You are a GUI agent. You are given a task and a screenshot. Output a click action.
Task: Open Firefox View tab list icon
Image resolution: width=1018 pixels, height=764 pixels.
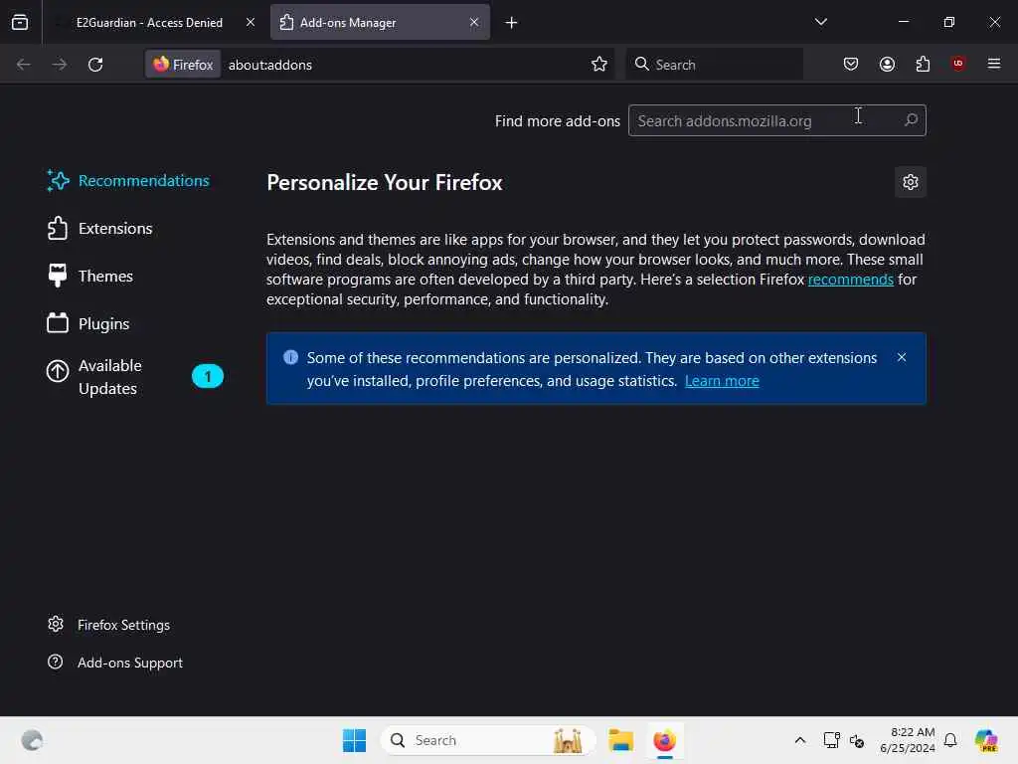coord(20,22)
